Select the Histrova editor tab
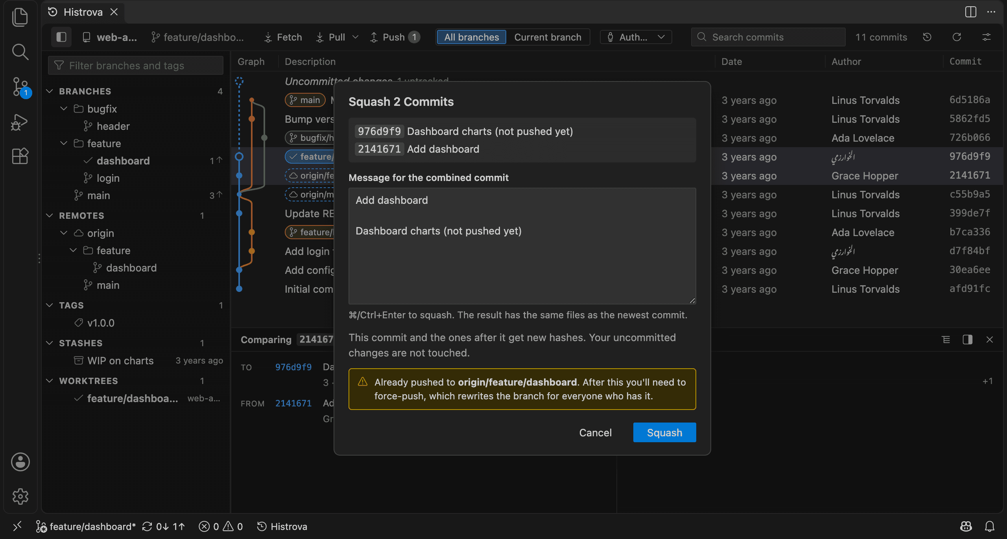 83,12
